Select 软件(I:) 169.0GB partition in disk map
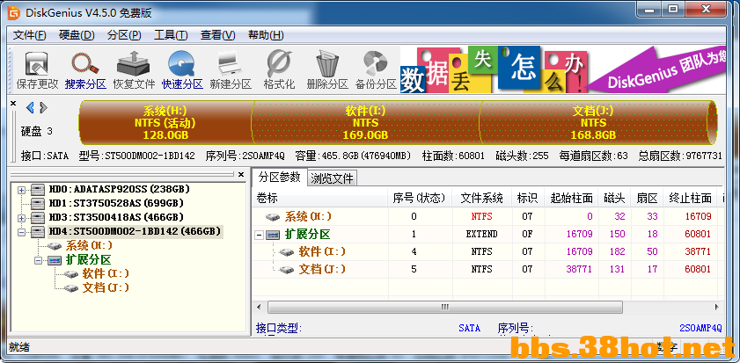Screen dimensions: 740x363 point(365,122)
